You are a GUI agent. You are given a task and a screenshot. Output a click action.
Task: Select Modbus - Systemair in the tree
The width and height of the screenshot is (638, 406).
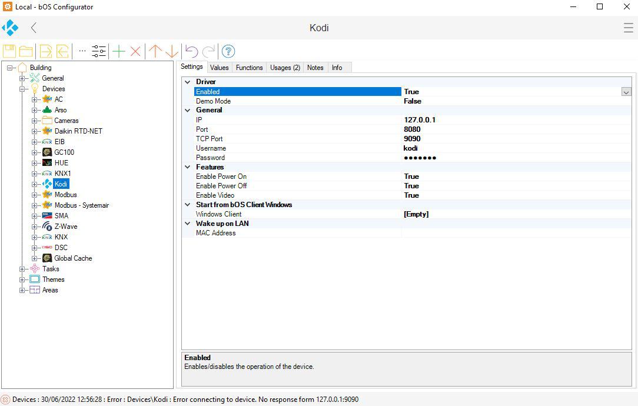[82, 205]
